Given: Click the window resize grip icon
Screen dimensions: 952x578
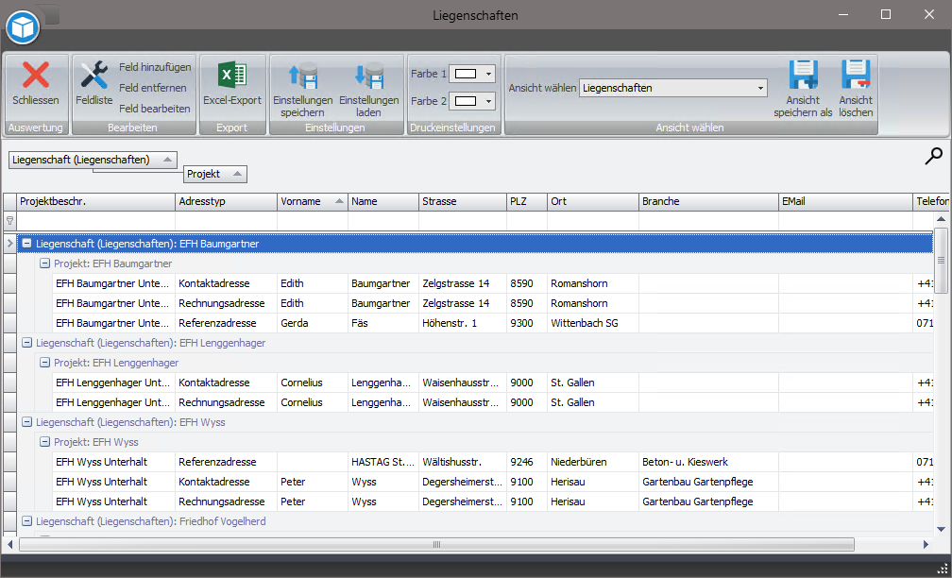Looking at the screenshot, I should [943, 569].
